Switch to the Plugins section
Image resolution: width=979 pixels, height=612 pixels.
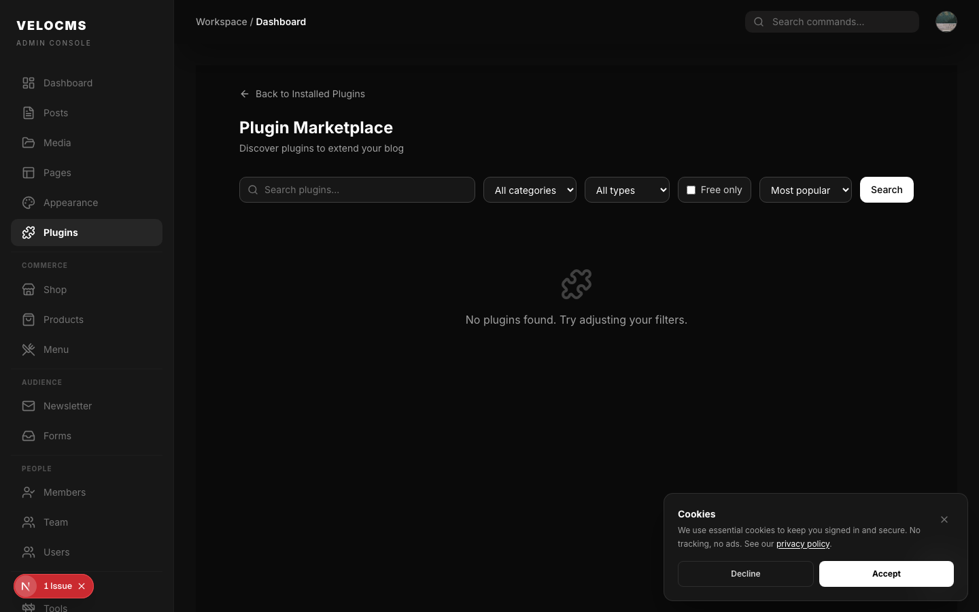[x=61, y=233]
